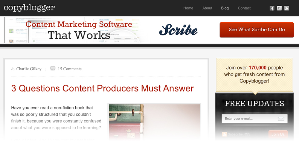Open author Charlie Gilkey link

pyautogui.click(x=29, y=69)
